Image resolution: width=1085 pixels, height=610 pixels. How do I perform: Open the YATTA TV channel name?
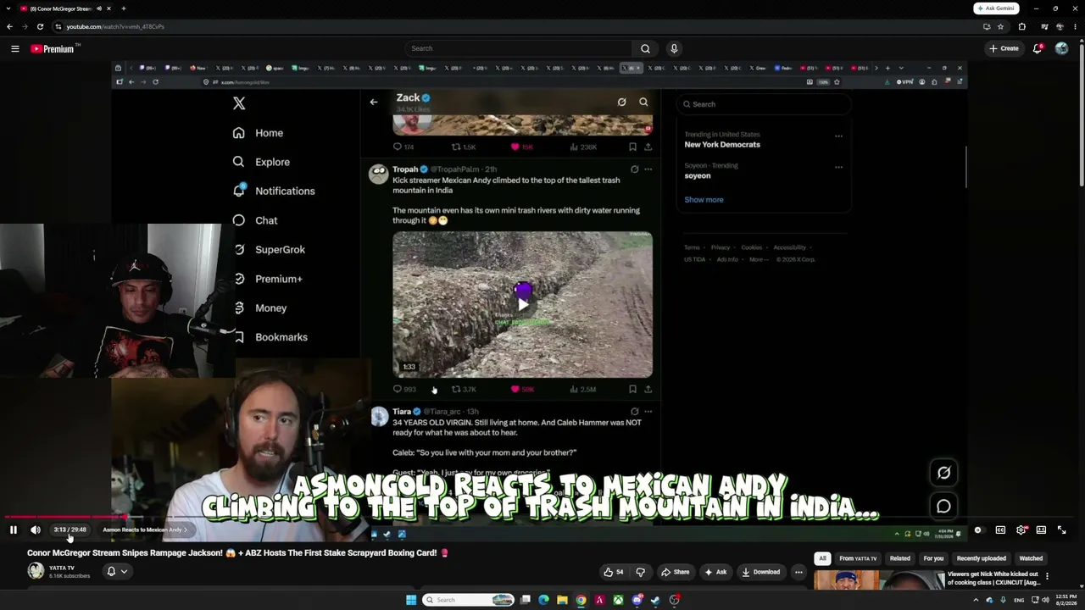point(62,568)
